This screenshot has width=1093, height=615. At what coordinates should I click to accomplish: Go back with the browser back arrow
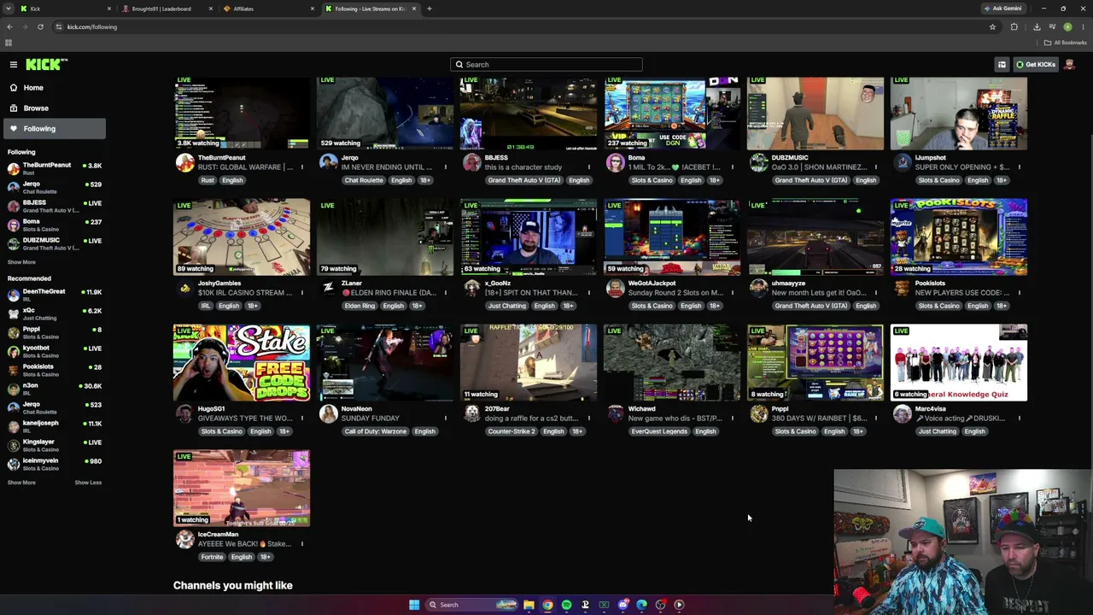9,27
